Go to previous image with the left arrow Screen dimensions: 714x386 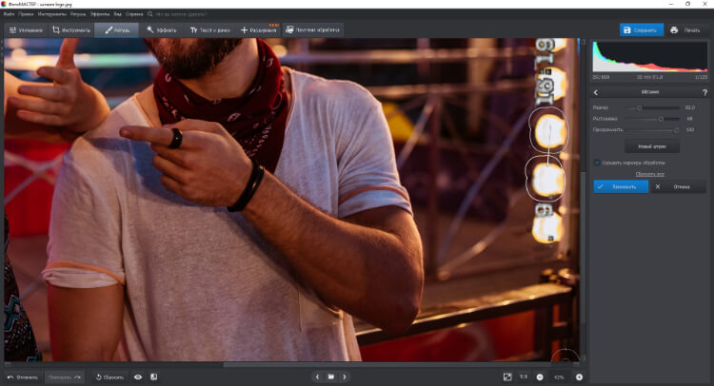(317, 377)
